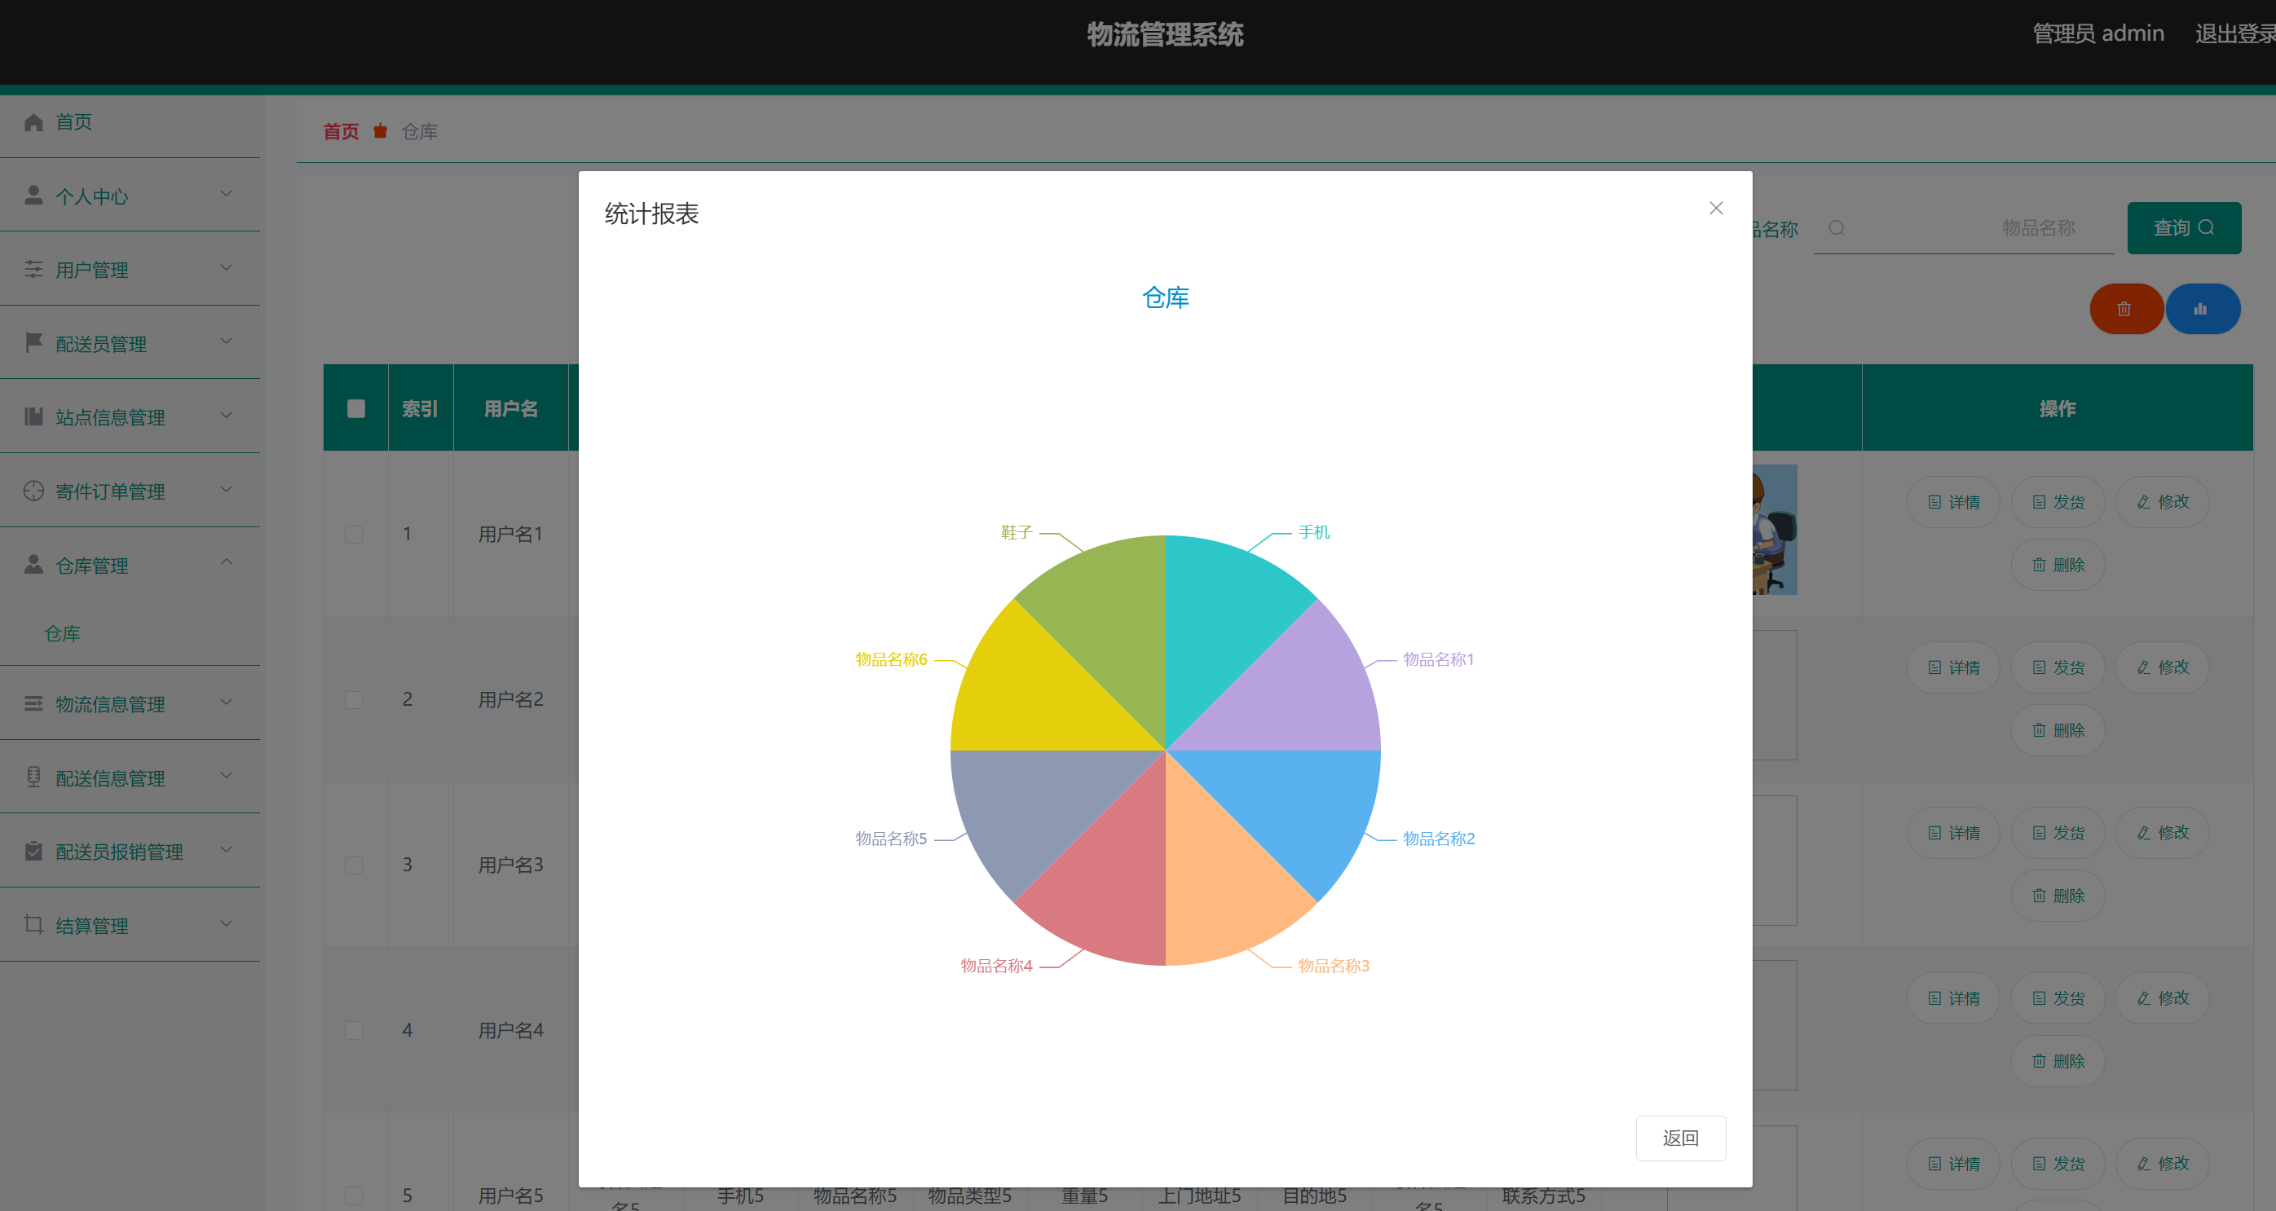Click the search icon in 物品名称 field

pyautogui.click(x=1837, y=228)
